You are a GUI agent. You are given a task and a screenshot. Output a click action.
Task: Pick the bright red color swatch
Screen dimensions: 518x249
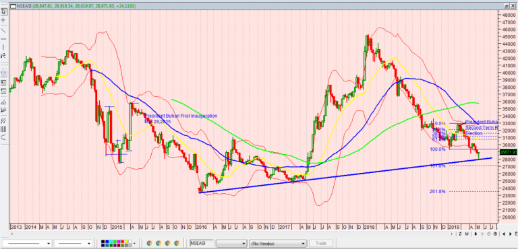pos(123,242)
